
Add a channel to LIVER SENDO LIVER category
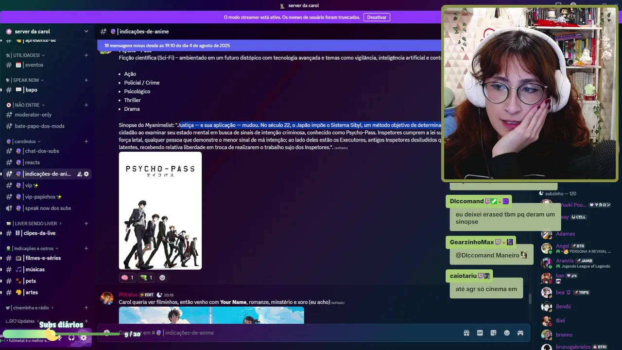tap(86, 224)
